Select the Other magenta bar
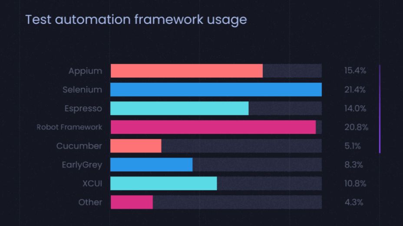Image resolution: width=403 pixels, height=226 pixels. (132, 202)
